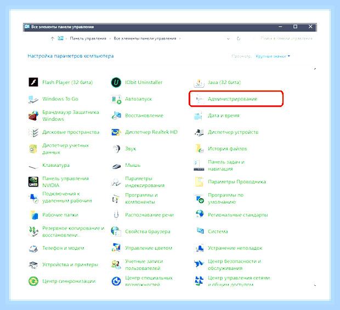Screen dimensions: 340x310
Task: Open the Рабочие папки link
Action: pyautogui.click(x=60, y=215)
